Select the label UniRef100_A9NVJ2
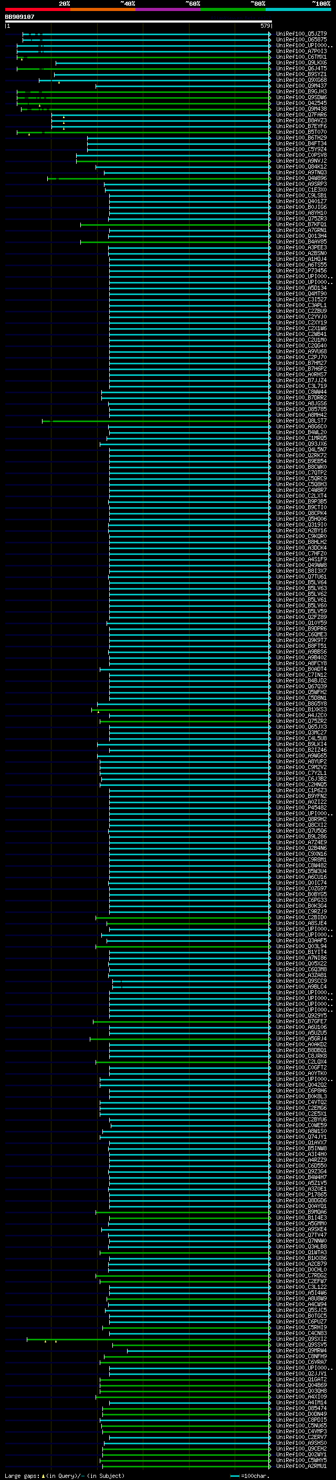336x1480 pixels. coord(301,161)
